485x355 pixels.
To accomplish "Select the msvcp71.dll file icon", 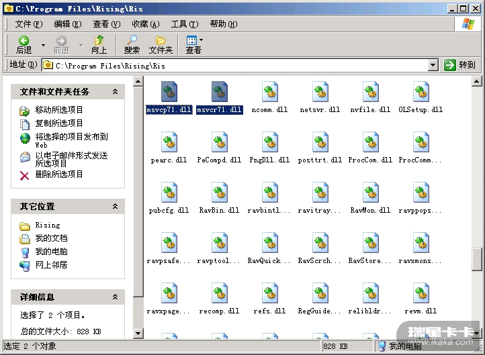I will point(169,92).
